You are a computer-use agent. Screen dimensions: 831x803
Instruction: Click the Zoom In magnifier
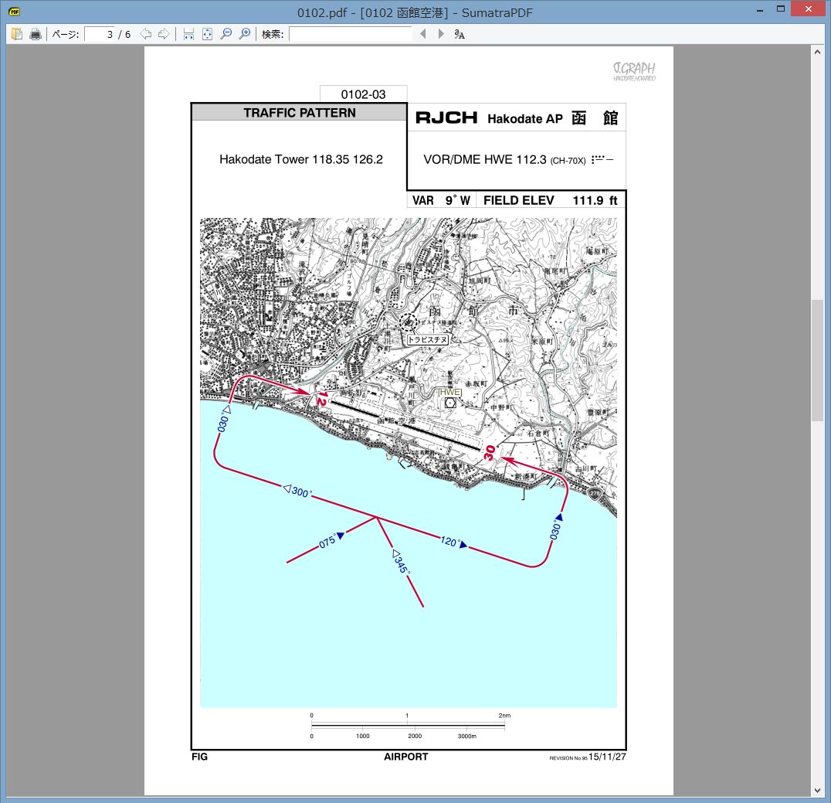coord(245,34)
